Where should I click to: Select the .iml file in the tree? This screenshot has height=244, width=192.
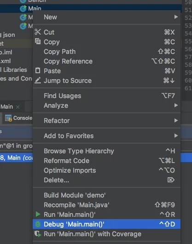click(6, 52)
